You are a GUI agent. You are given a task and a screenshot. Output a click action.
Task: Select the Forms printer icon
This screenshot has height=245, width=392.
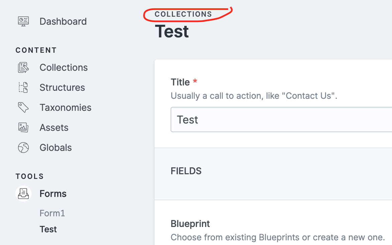(23, 193)
